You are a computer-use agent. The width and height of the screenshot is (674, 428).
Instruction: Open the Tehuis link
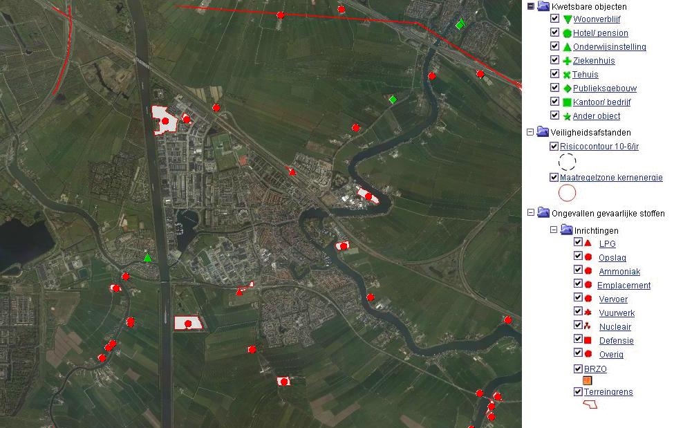coord(585,75)
